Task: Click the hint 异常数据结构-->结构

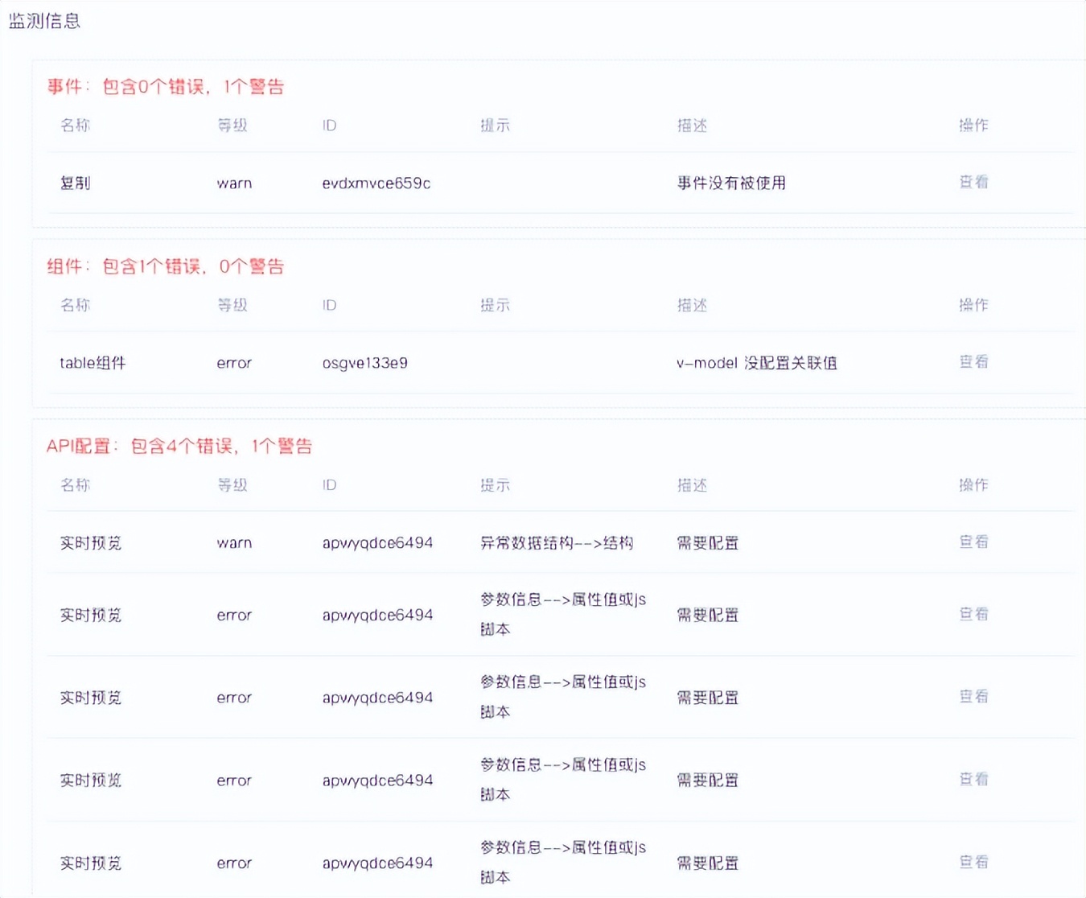Action: (557, 543)
